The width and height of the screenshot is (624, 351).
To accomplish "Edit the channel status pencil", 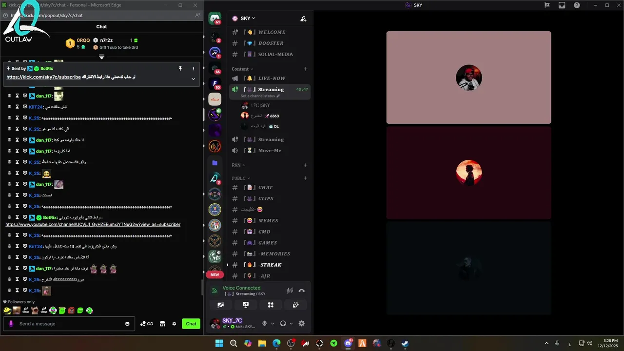I will (278, 96).
